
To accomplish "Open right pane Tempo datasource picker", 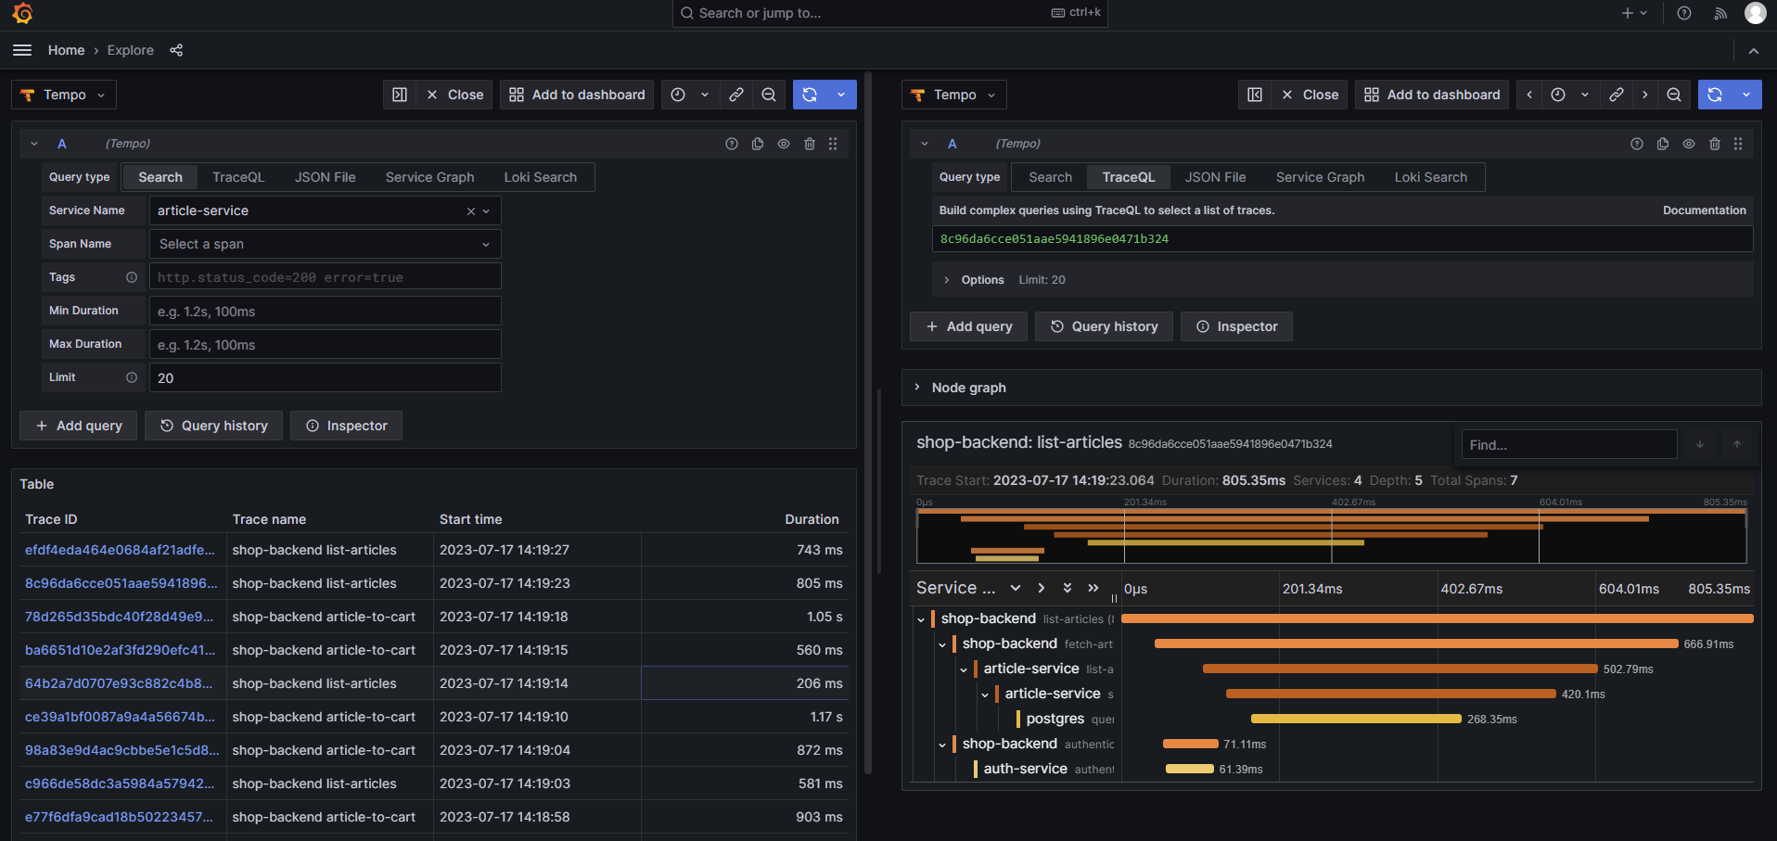I will click(x=954, y=95).
